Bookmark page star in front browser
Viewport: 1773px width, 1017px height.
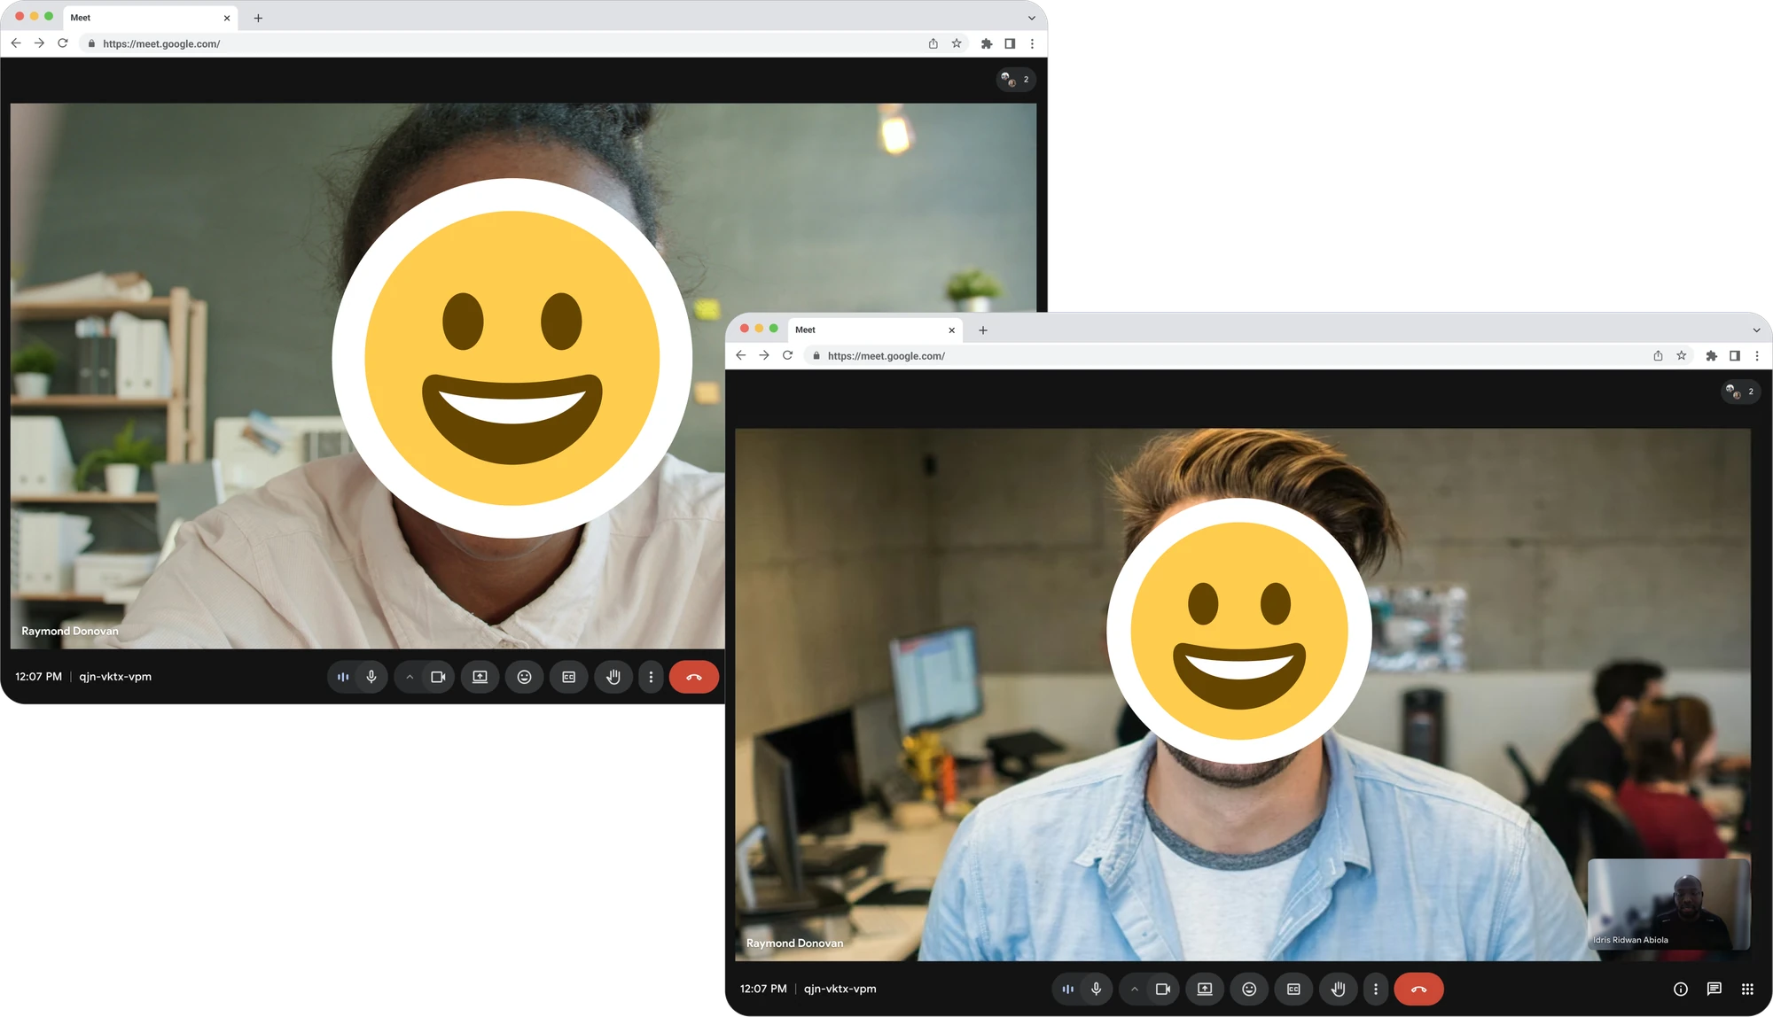point(1682,355)
